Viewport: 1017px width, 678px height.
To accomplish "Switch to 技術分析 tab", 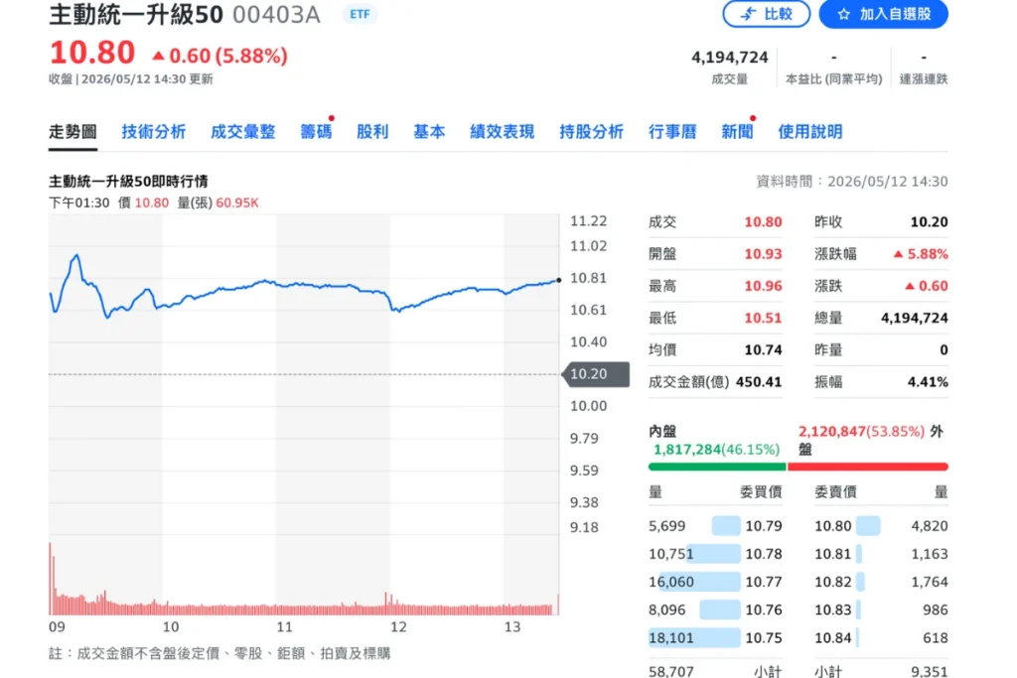I will click(154, 132).
